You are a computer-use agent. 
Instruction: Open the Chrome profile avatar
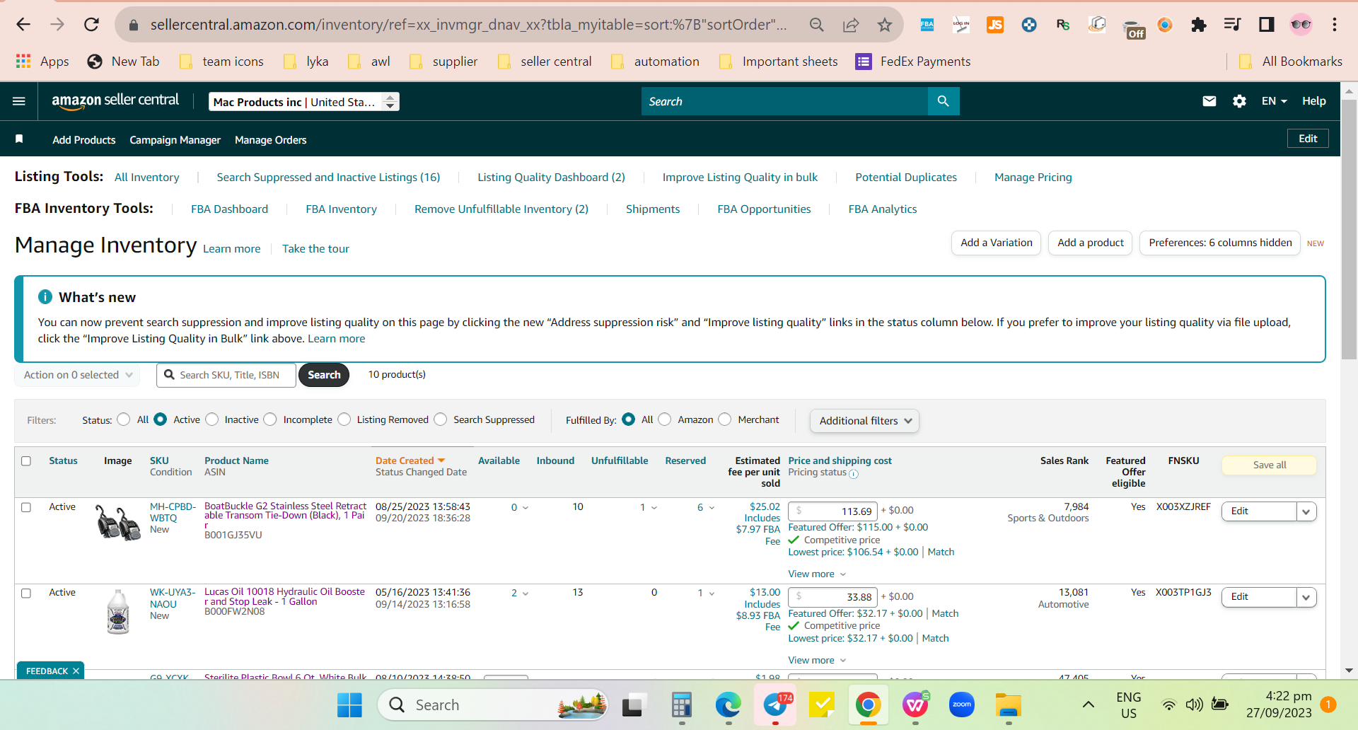pos(1301,25)
